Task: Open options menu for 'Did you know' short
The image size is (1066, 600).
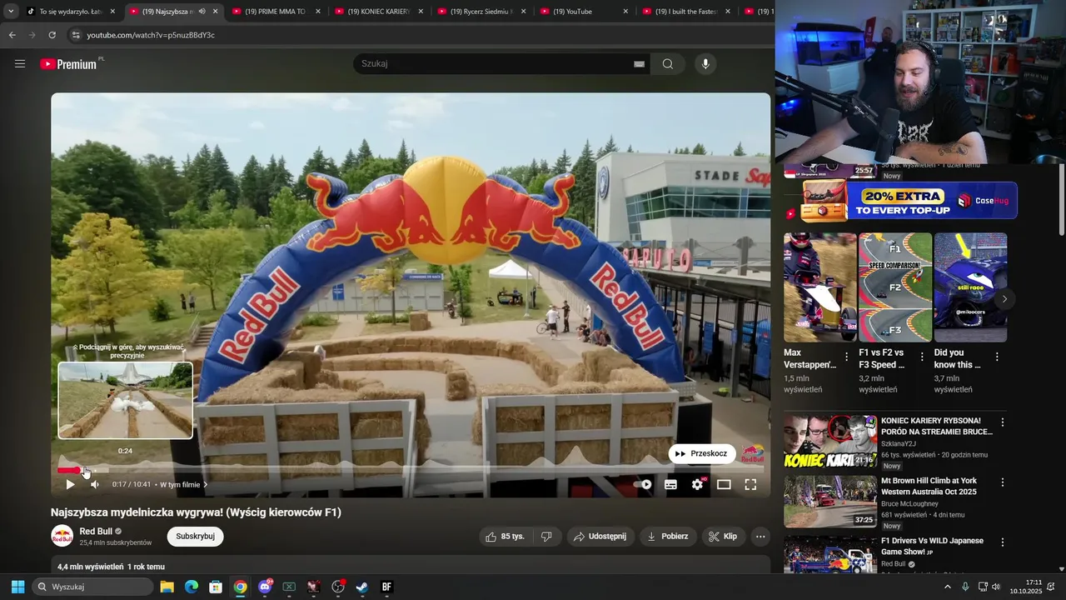Action: [997, 357]
